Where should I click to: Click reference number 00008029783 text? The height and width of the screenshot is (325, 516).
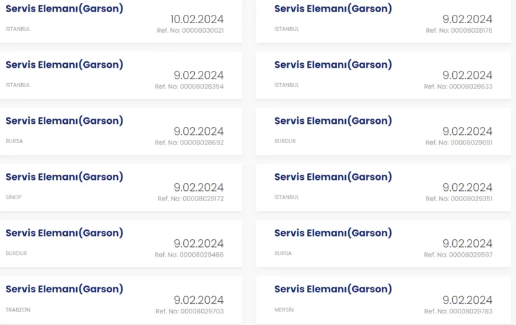[459, 311]
